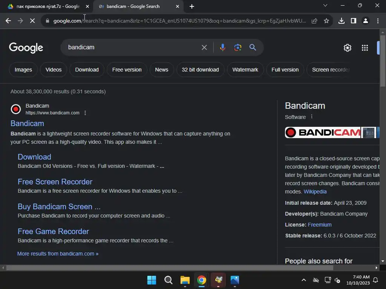Click the Bandicam favicon in the result
Image resolution: width=386 pixels, height=289 pixels.
tap(16, 109)
